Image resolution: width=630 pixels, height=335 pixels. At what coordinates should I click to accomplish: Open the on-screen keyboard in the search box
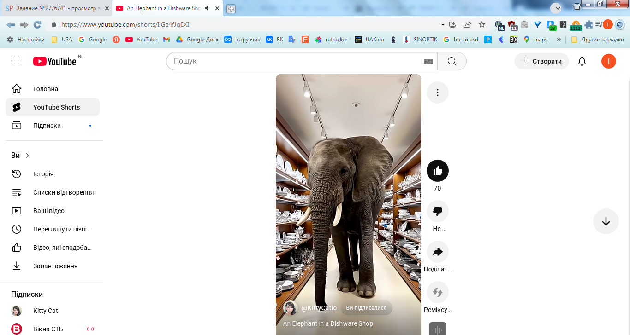[428, 61]
